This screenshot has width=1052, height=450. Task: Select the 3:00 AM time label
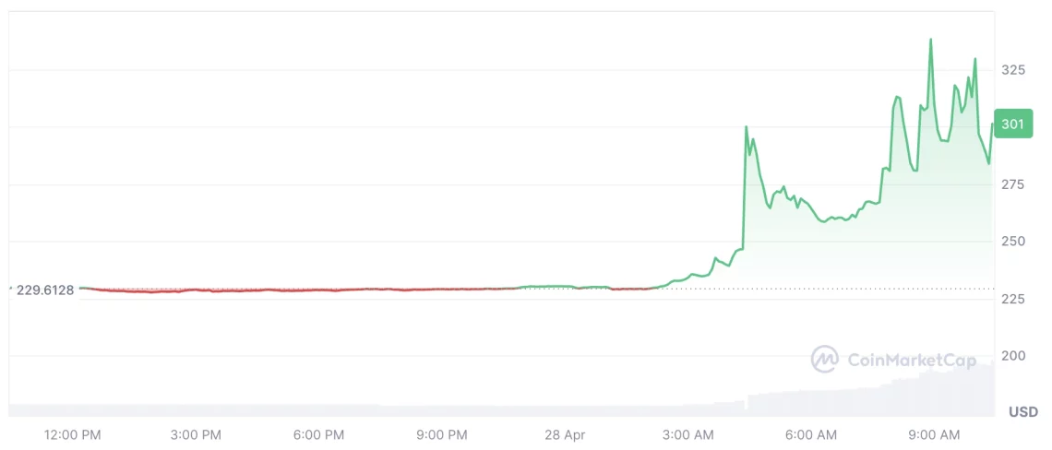(x=689, y=433)
